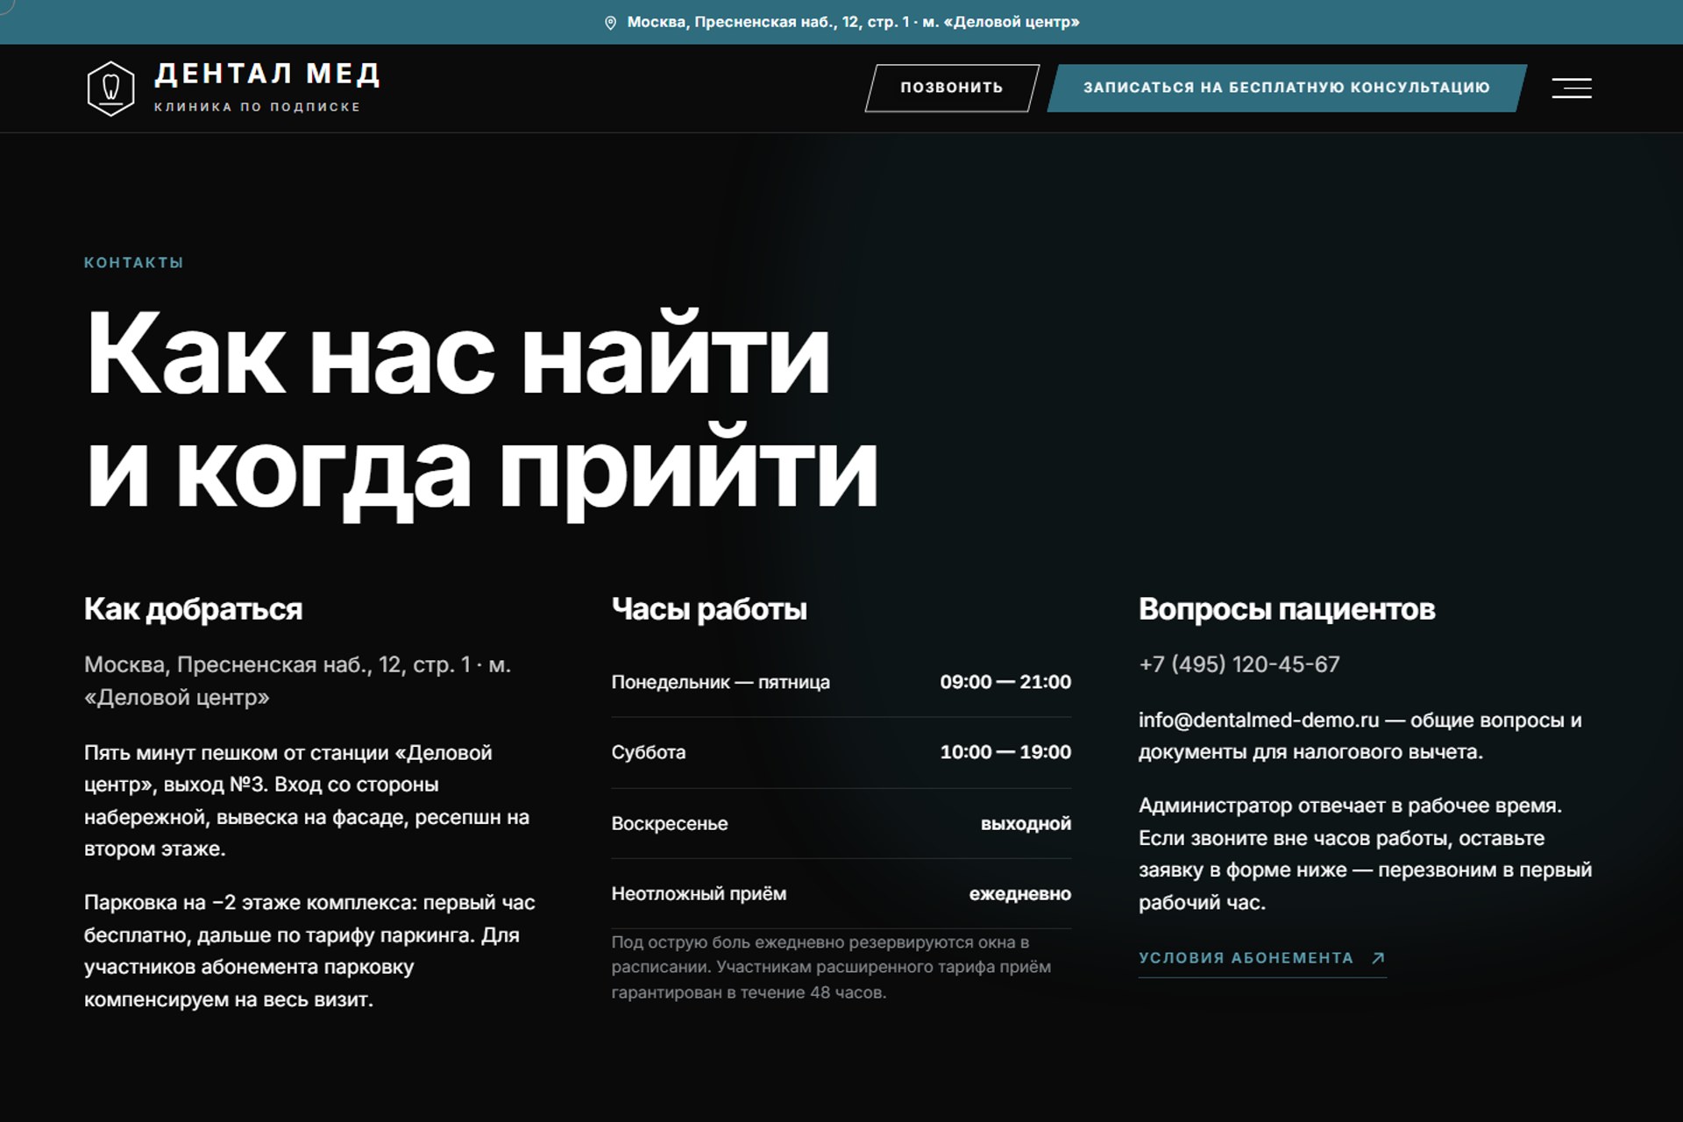Open the Условия абонемента link
1683x1122 pixels.
(1262, 959)
